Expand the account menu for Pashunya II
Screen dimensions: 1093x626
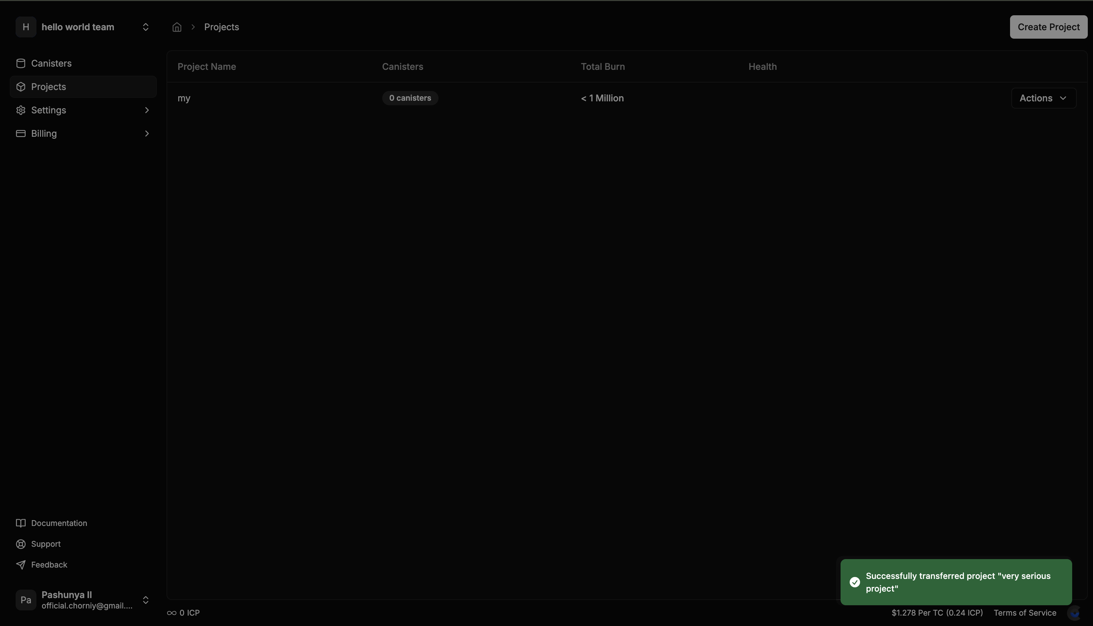click(146, 600)
